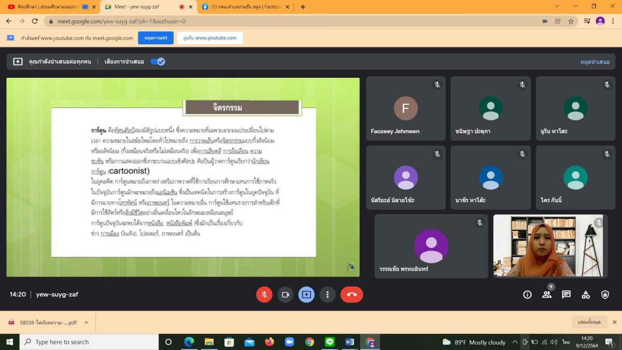Switch to the Facebook tab

pos(244,7)
